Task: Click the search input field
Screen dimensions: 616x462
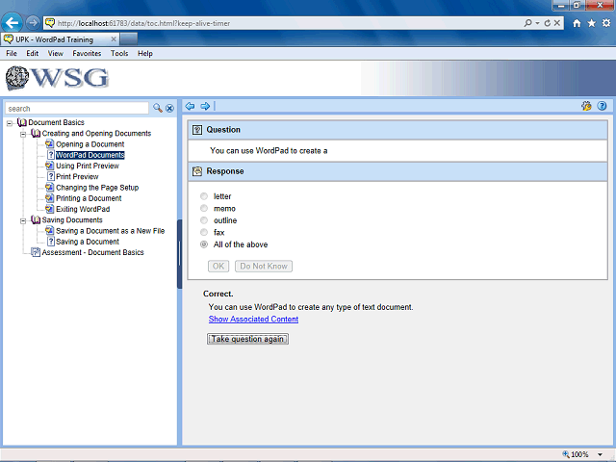Action: coord(77,109)
